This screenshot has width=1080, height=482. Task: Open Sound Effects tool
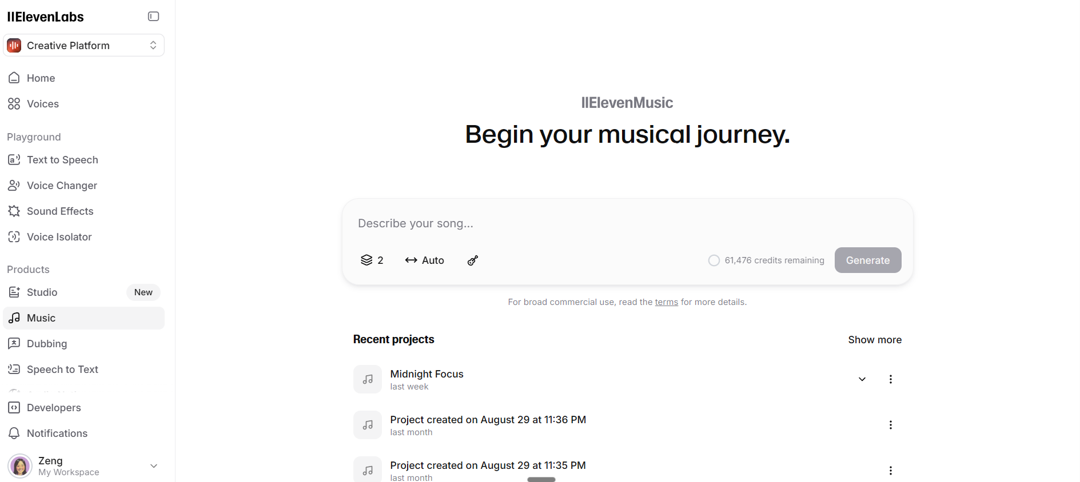point(83,211)
